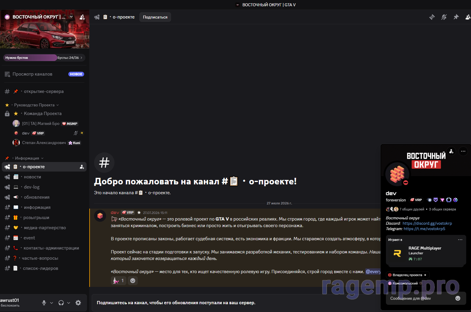
Task: Click the VRP tag beside dev in the message
Action: point(128,212)
